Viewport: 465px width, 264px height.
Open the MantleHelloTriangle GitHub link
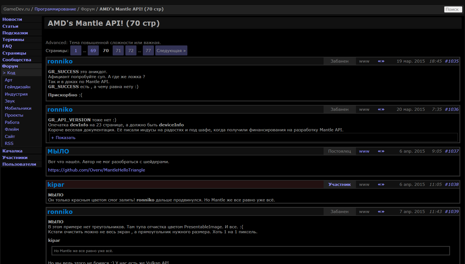coord(97,170)
